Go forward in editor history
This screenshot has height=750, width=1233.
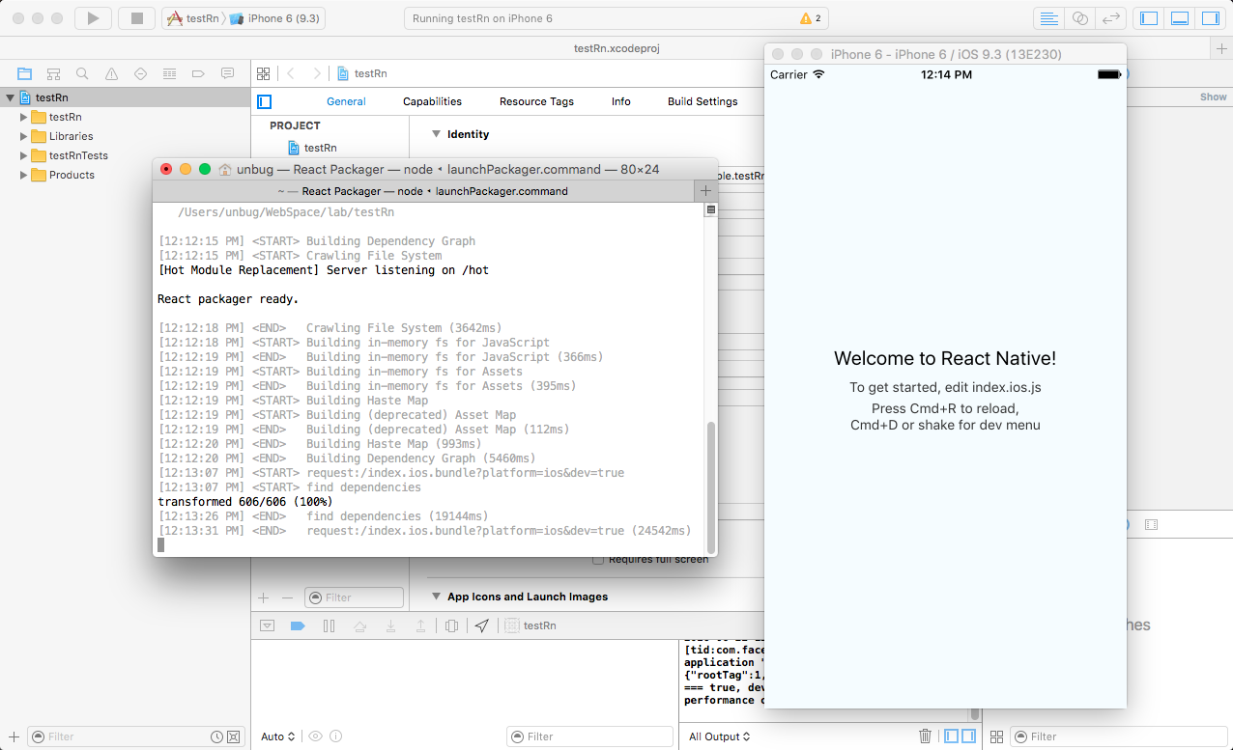pos(317,73)
